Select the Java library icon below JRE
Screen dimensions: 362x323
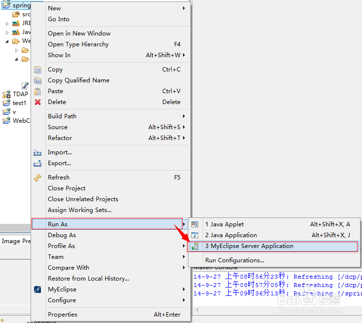[16, 32]
